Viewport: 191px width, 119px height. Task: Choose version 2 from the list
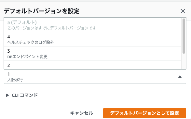tap(93, 65)
